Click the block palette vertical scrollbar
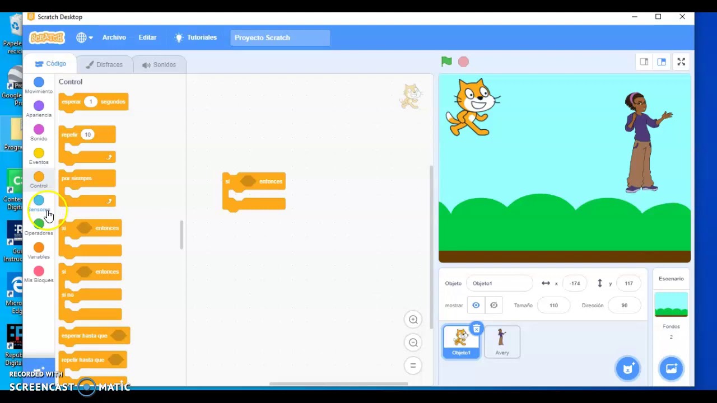This screenshot has width=717, height=403. pyautogui.click(x=181, y=235)
